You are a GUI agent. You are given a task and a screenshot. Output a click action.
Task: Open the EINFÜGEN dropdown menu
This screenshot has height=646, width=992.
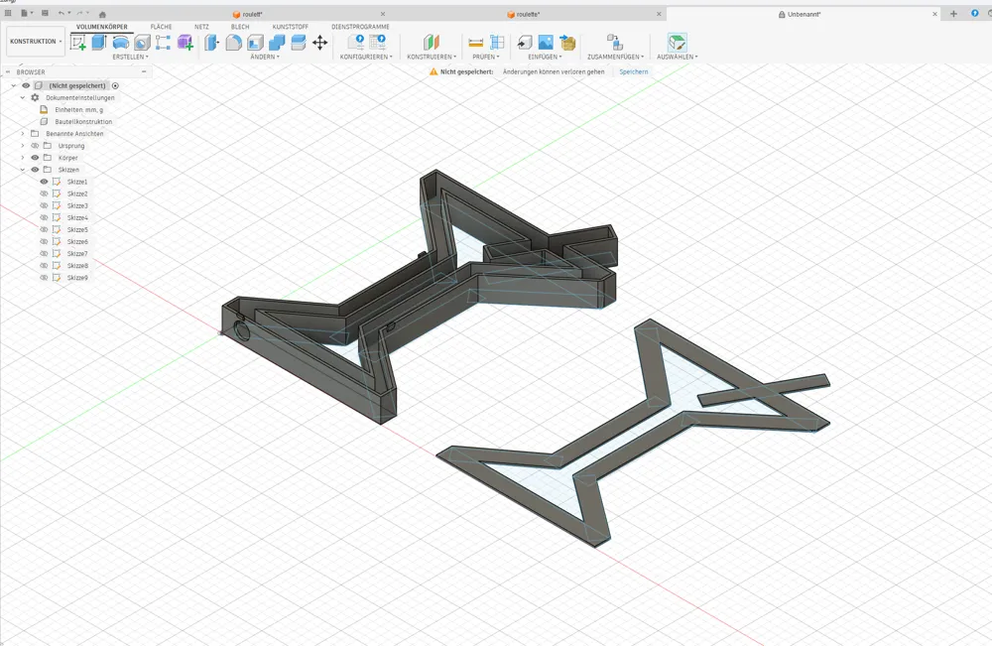pyautogui.click(x=545, y=57)
